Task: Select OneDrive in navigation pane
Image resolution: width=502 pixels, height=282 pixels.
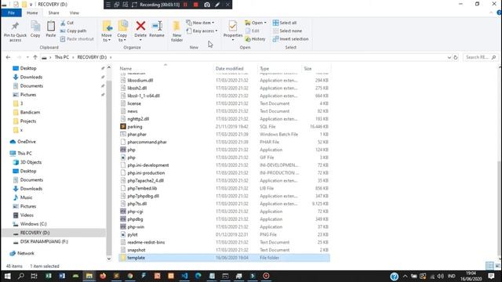Action: (x=27, y=142)
